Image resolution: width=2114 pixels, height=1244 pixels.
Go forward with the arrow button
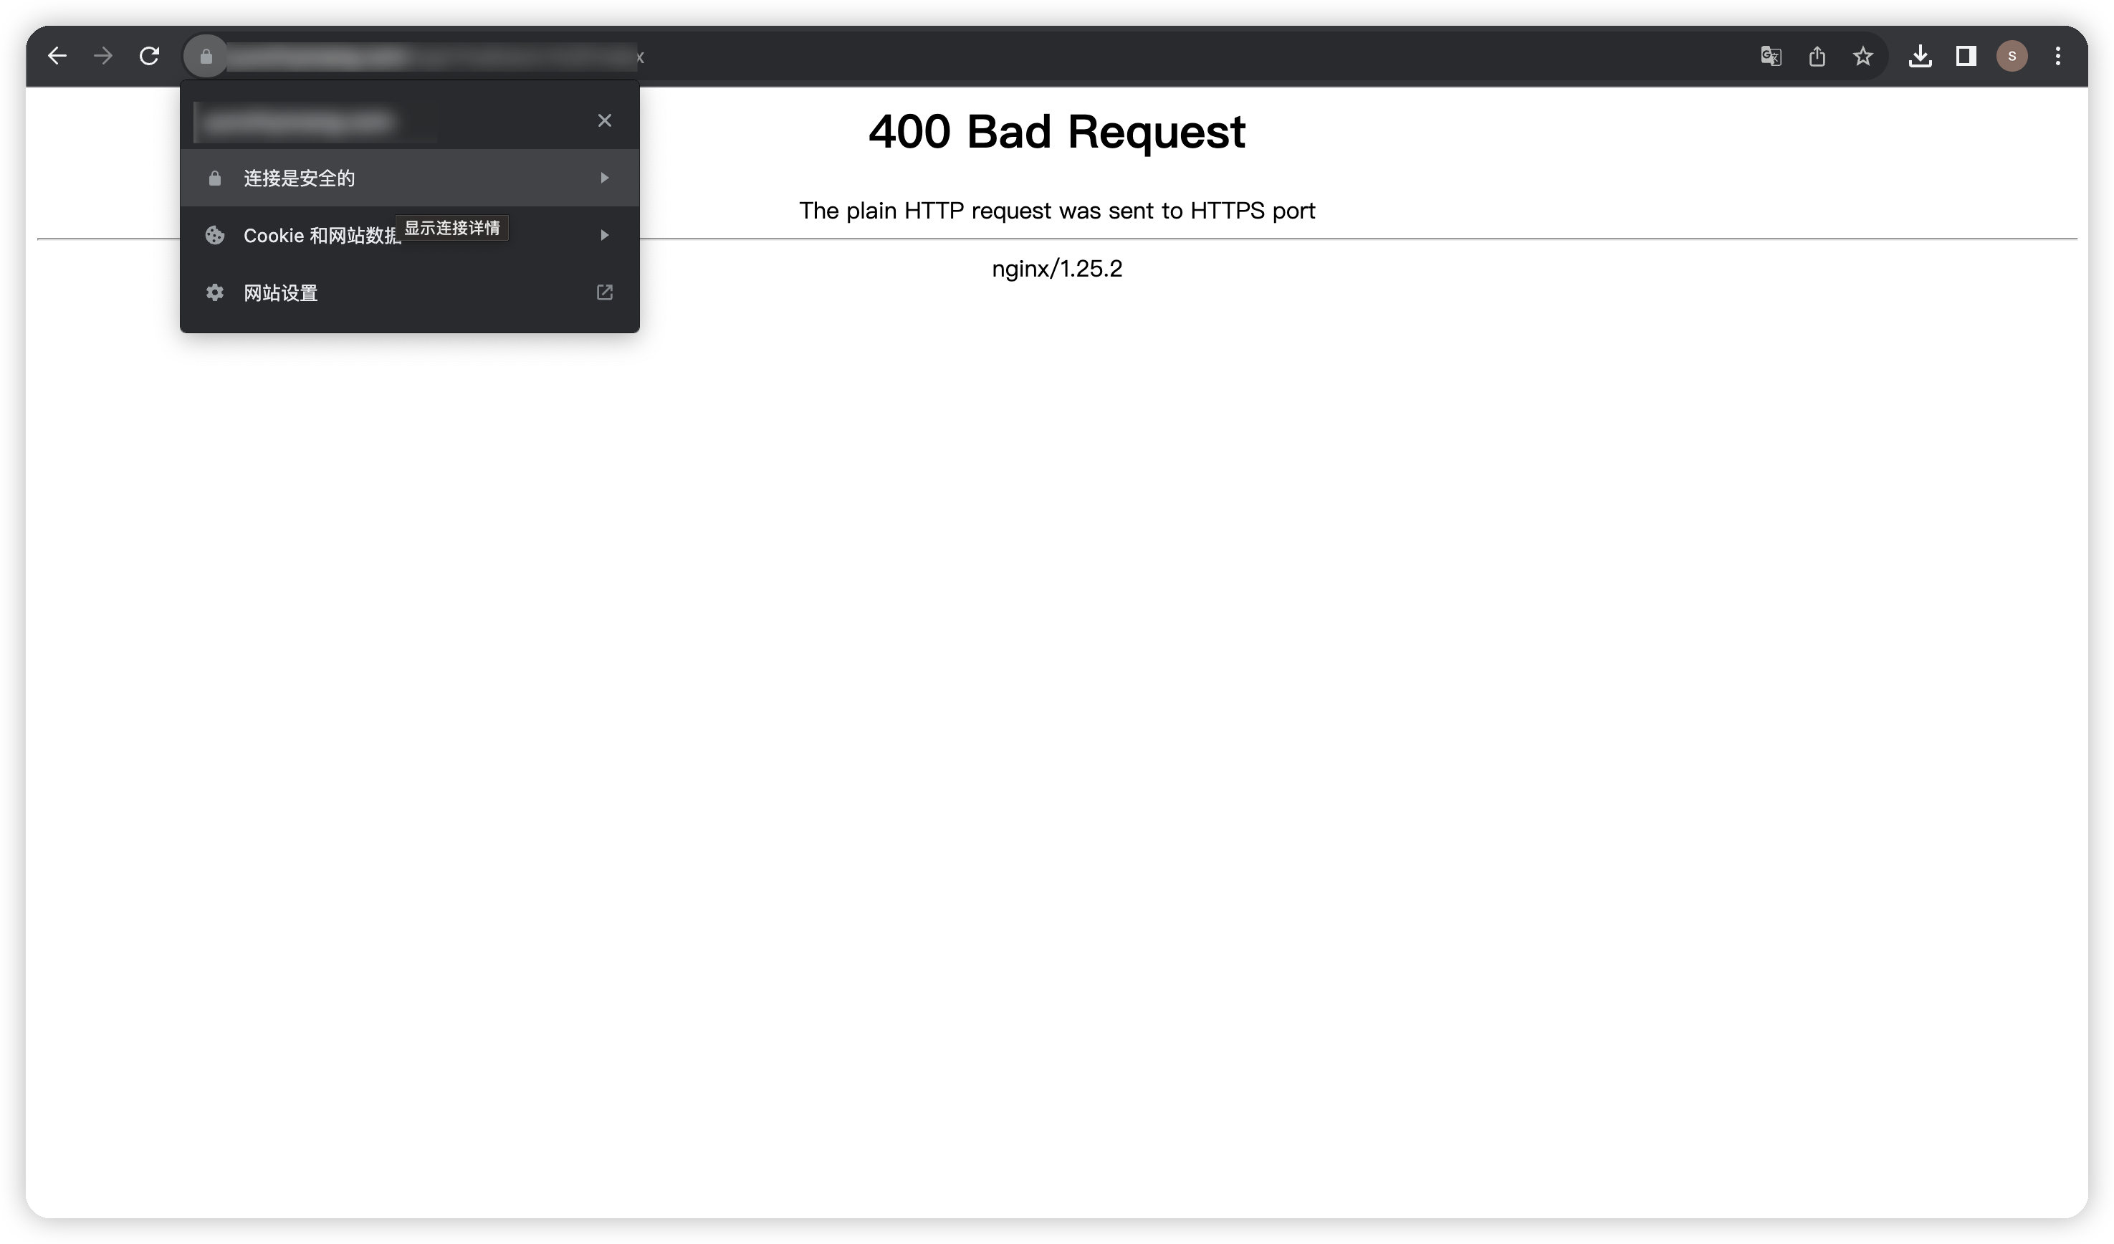coord(103,56)
